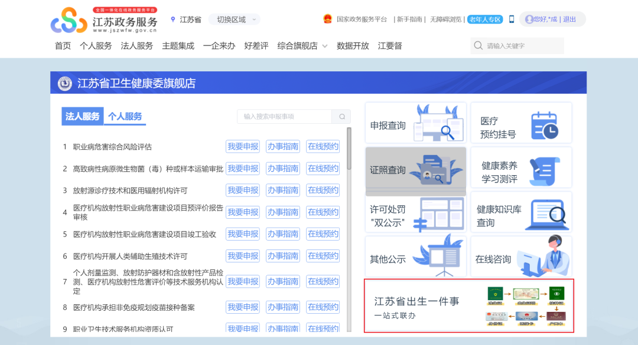Expand the 综合旗舰店 menu arrow
638x345 pixels.
click(x=325, y=47)
